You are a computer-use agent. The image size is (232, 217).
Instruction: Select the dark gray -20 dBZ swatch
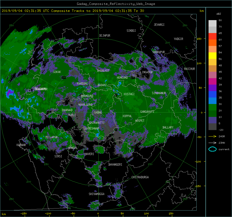(212, 127)
